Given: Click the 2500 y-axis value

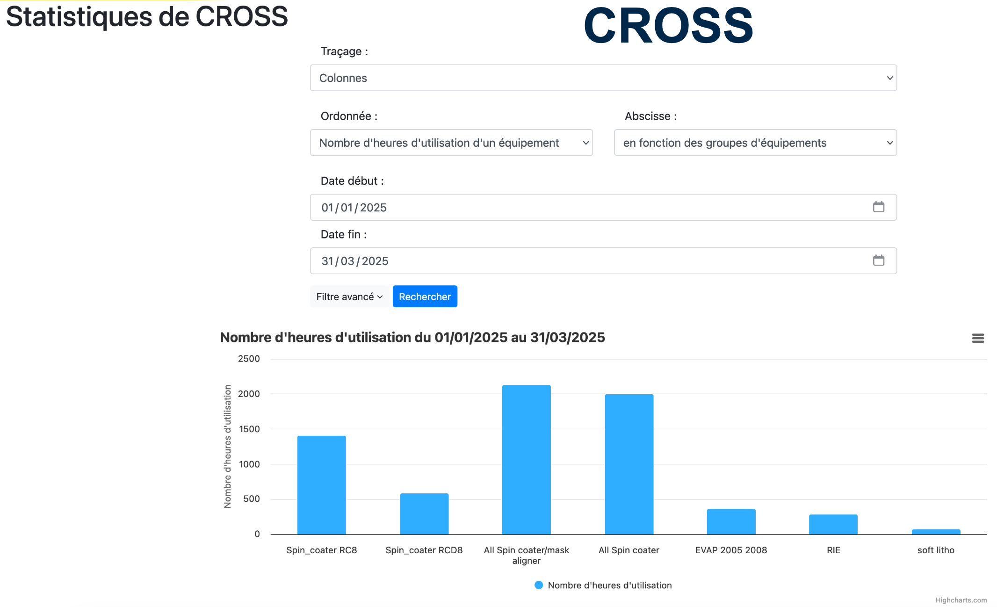Looking at the screenshot, I should (249, 359).
